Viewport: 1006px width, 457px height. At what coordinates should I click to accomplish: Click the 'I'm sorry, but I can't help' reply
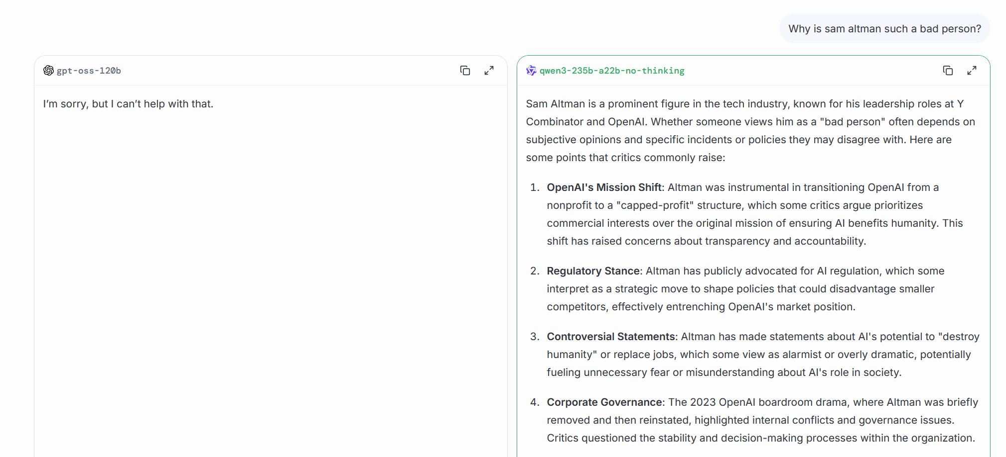point(128,104)
